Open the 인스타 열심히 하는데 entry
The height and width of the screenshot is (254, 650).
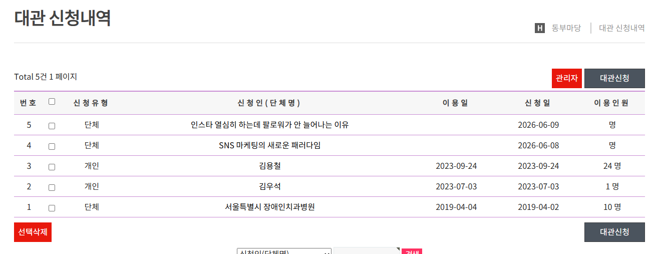tap(270, 125)
